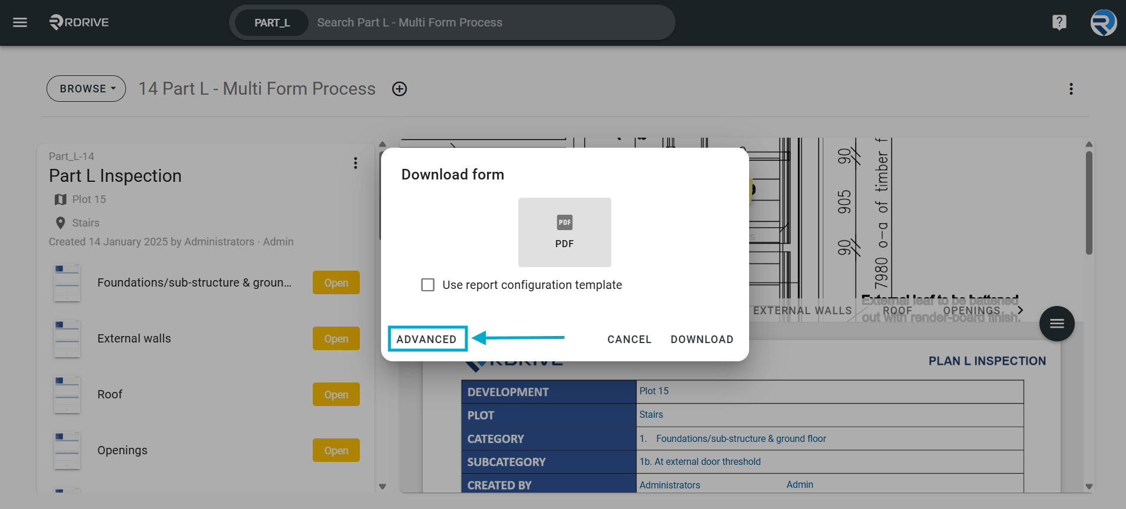
Task: Click the RDRIVE logo
Action: pos(80,22)
